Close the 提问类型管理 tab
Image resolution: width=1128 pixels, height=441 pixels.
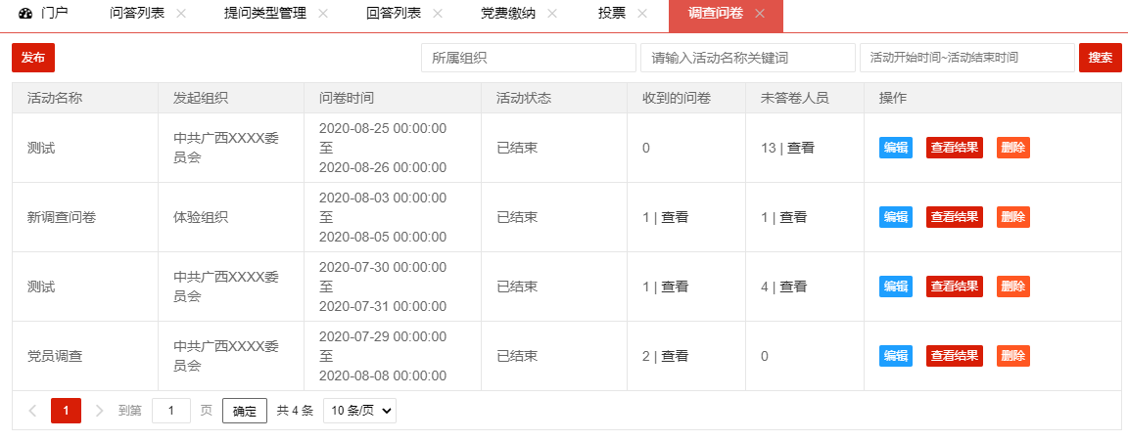[x=323, y=14]
